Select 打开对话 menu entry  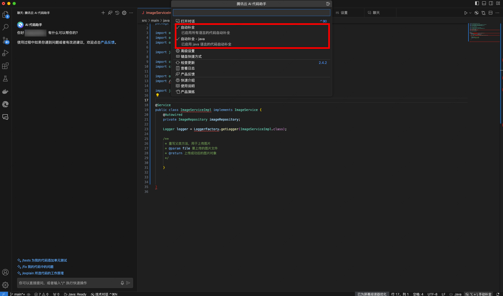tap(252, 21)
